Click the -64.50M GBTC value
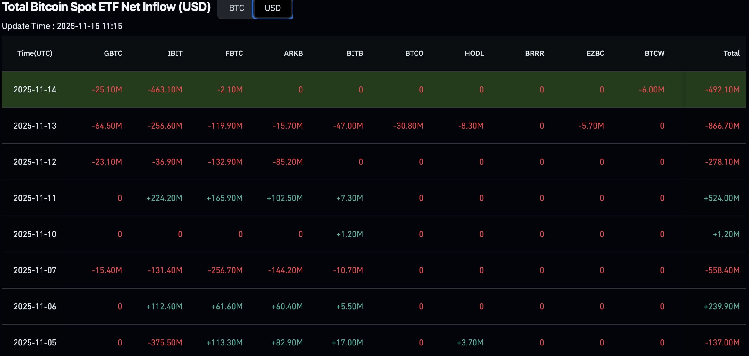 (107, 126)
